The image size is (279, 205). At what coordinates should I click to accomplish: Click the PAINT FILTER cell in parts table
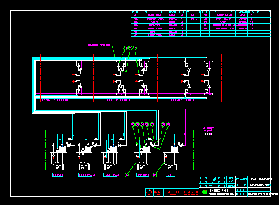pyautogui.click(x=223, y=19)
